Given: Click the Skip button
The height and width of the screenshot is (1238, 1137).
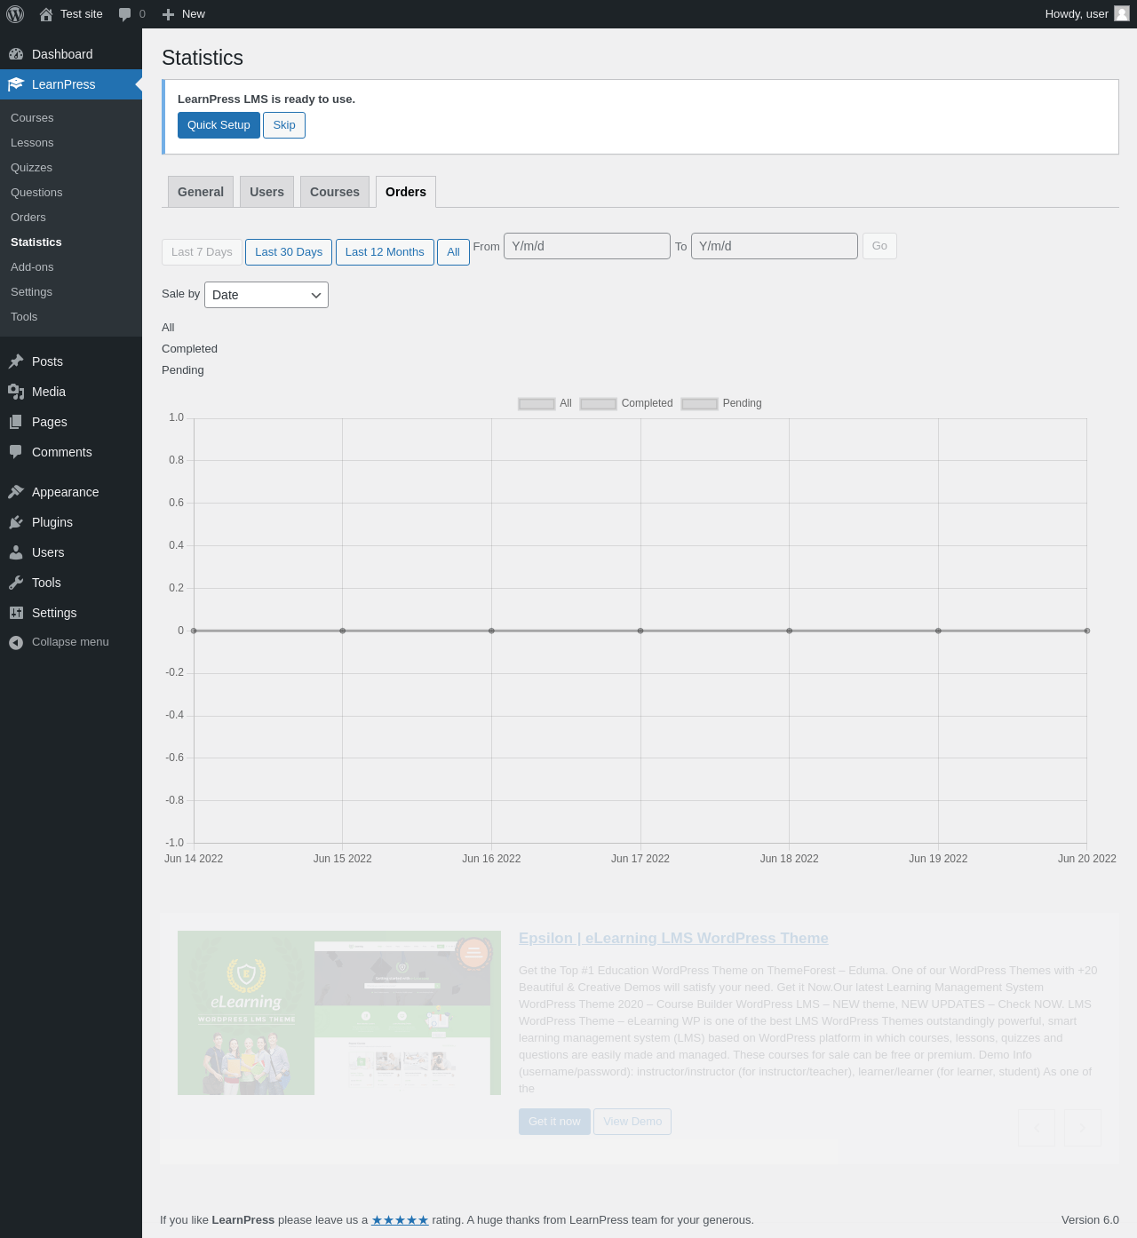Looking at the screenshot, I should [x=284, y=125].
